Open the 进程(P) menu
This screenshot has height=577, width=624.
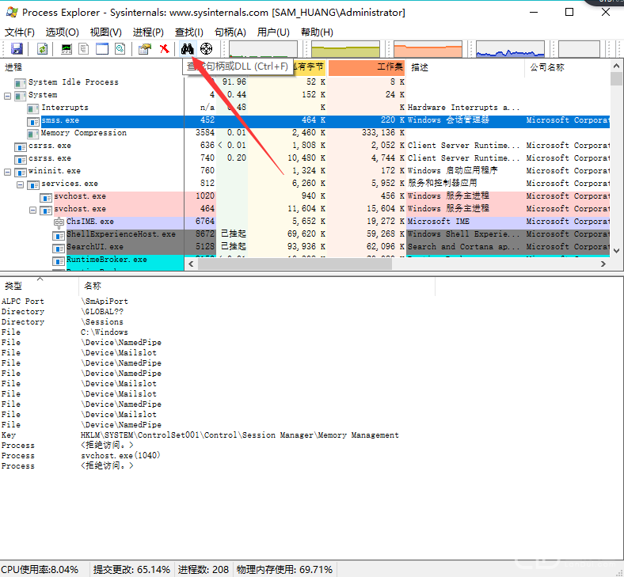coord(148,32)
